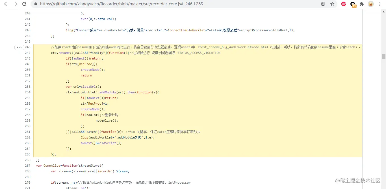Image resolution: width=386 pixels, height=189 pixels.
Task: Select line number 252
Action: click(27, 81)
